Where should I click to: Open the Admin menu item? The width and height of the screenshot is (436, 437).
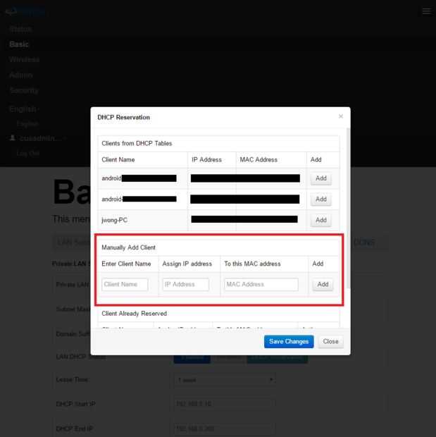[x=21, y=75]
